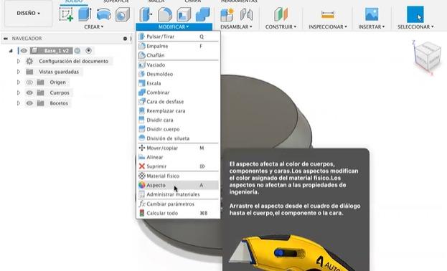Click the Select tool icon

tap(415, 14)
